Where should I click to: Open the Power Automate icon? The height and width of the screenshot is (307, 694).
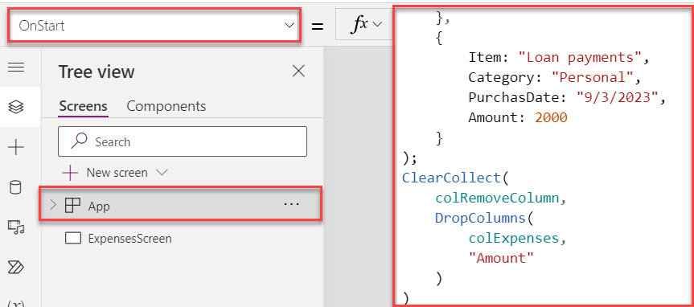tap(16, 267)
